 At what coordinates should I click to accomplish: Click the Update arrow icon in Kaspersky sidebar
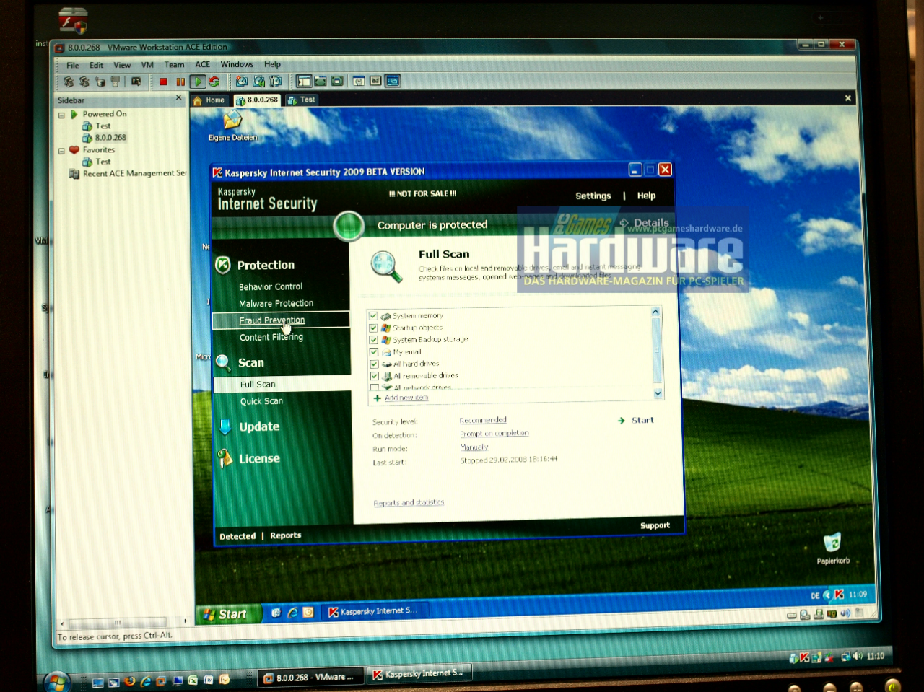(x=225, y=427)
